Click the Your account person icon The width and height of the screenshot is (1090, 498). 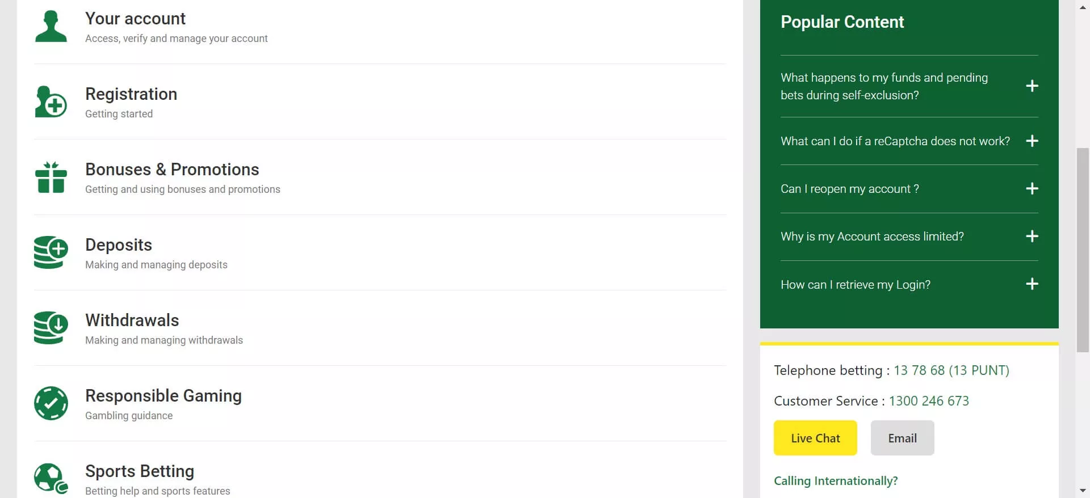[x=51, y=27]
